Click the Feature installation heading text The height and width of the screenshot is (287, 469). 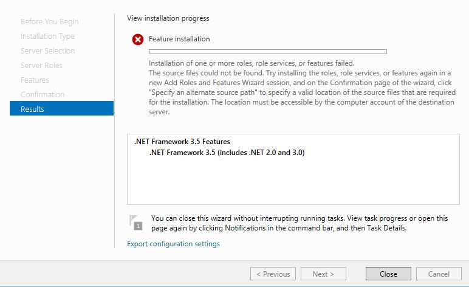pos(179,39)
